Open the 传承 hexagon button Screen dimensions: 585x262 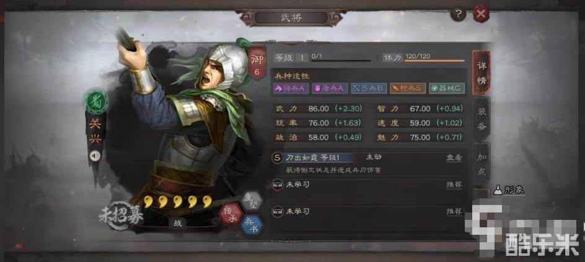pos(231,214)
